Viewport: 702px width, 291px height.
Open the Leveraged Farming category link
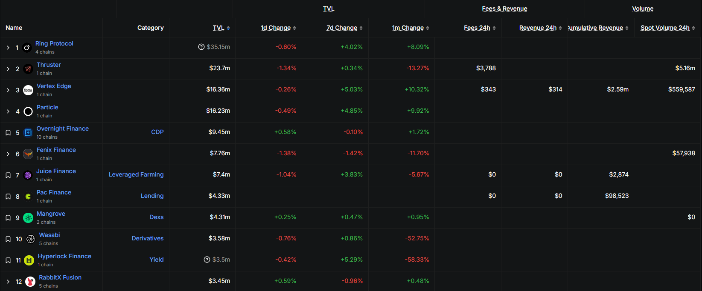[136, 174]
